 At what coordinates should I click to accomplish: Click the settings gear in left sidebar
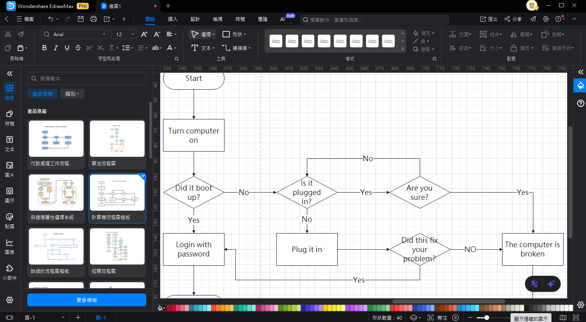pyautogui.click(x=10, y=300)
